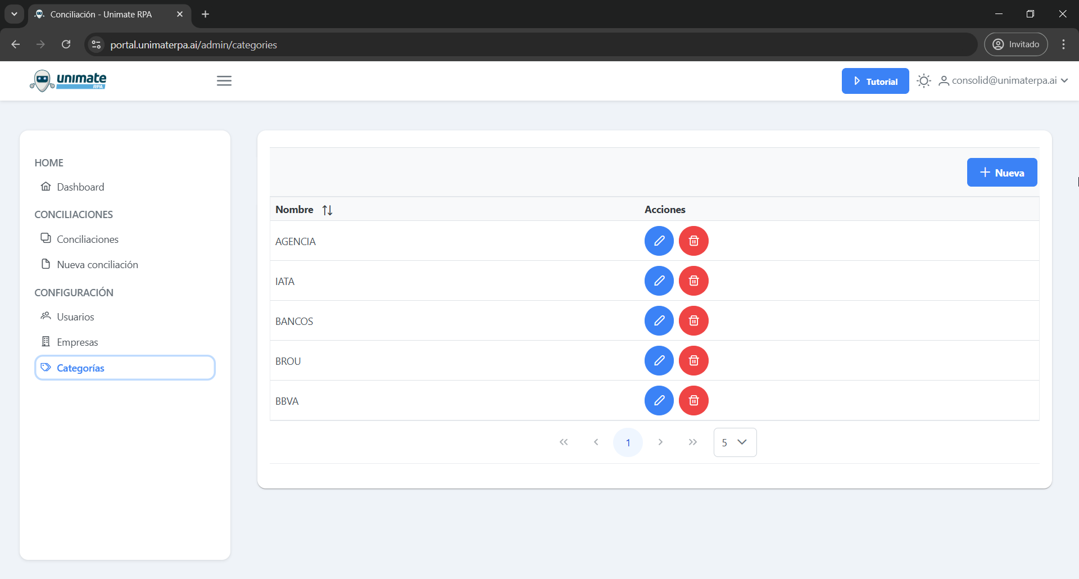Click the Nueva button

pos(1002,173)
